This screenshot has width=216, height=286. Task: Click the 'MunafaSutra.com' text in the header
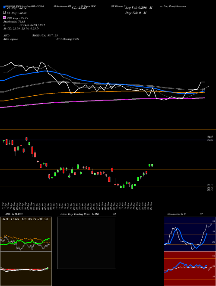pos(177,6)
